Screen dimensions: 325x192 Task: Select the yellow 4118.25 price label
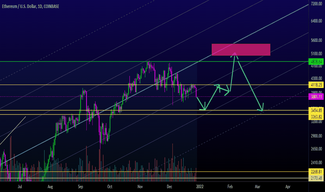tap(316, 85)
